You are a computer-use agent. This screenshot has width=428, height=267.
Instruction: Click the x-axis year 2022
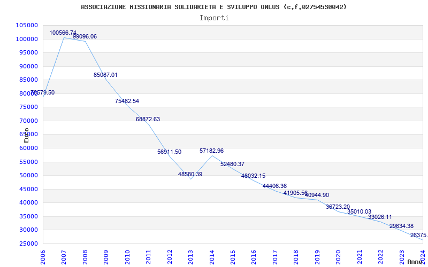point(380,257)
